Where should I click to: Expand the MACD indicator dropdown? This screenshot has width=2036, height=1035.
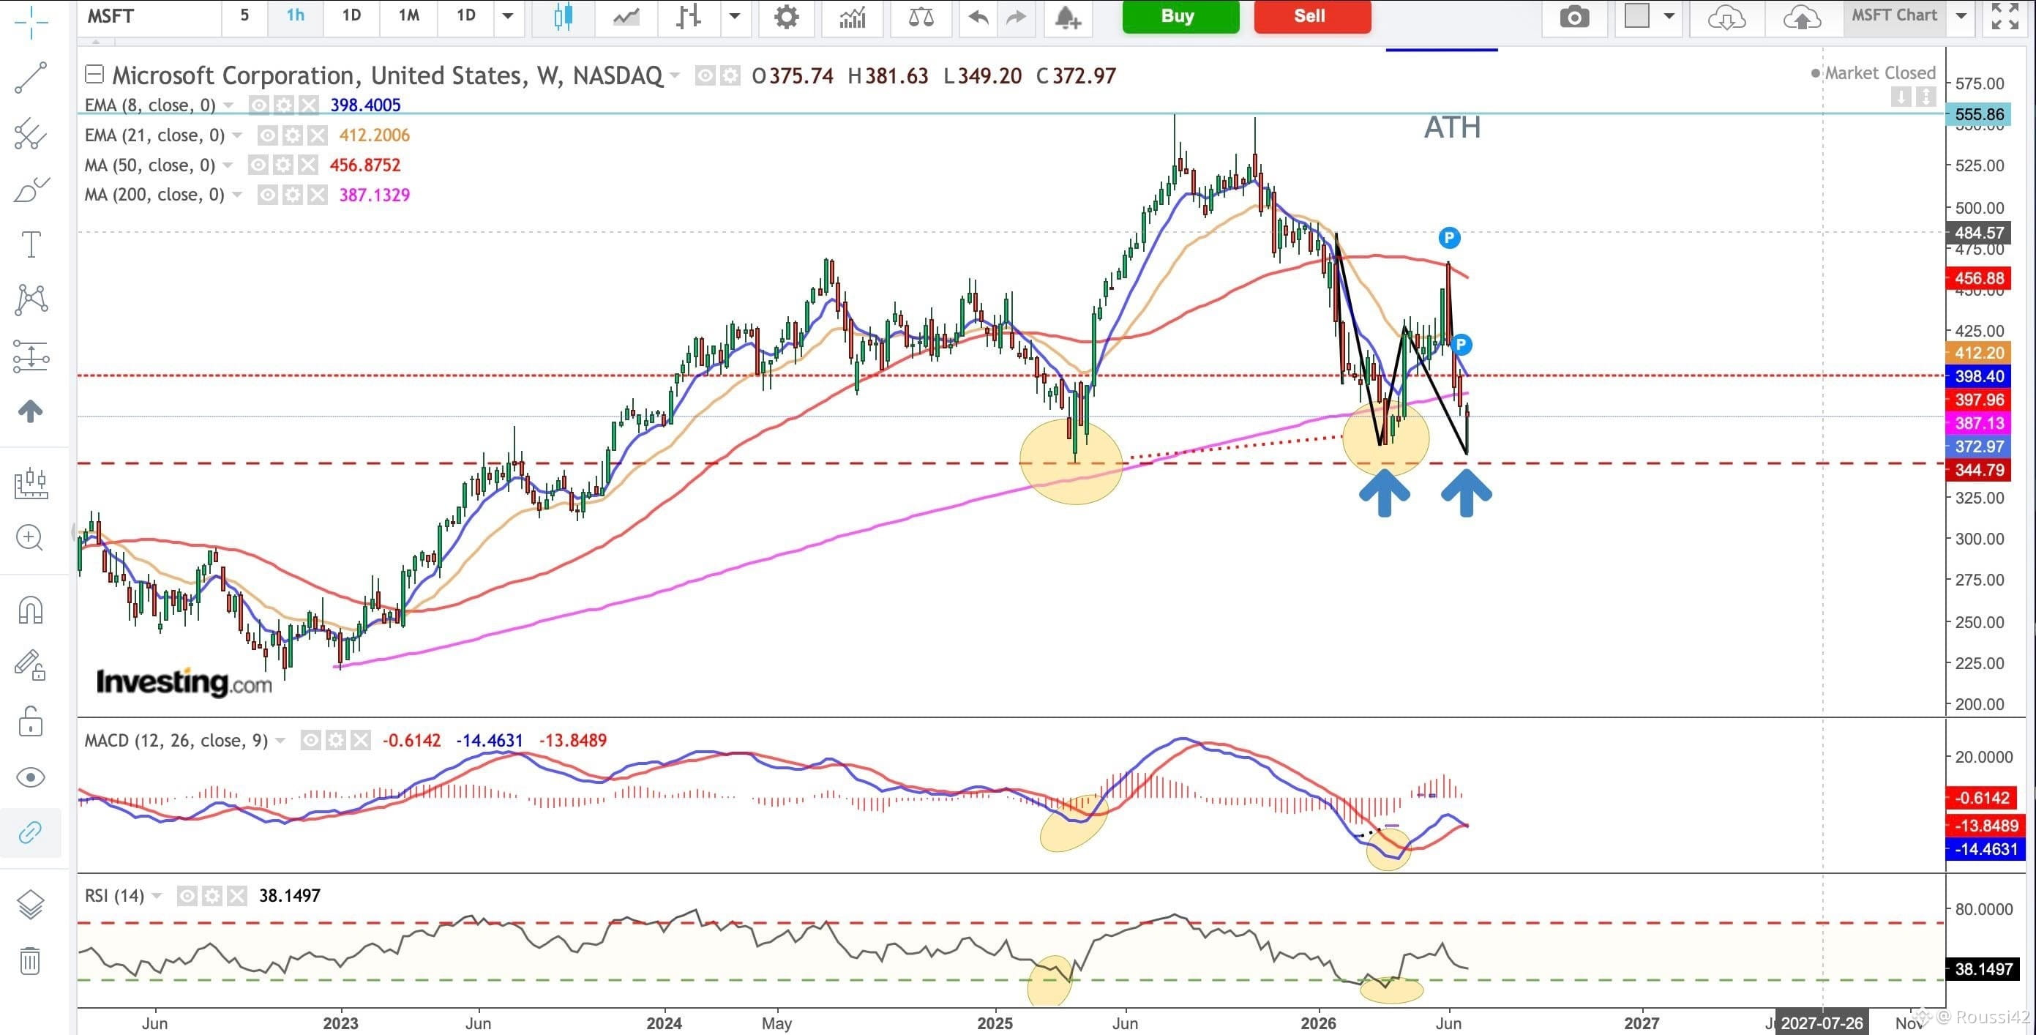(x=280, y=741)
